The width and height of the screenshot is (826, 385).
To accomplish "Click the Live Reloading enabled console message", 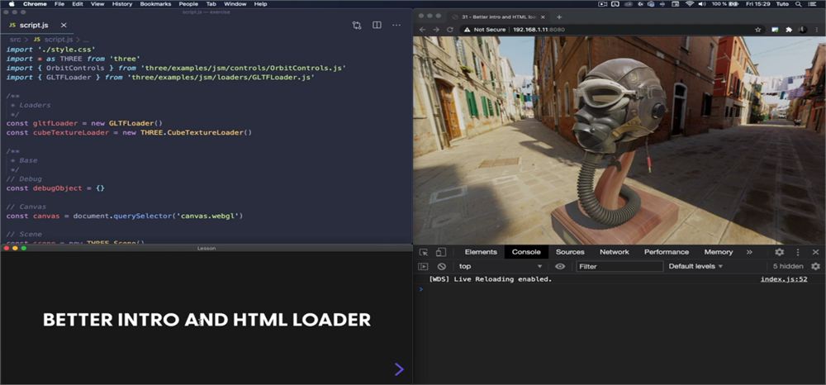I will 490,279.
